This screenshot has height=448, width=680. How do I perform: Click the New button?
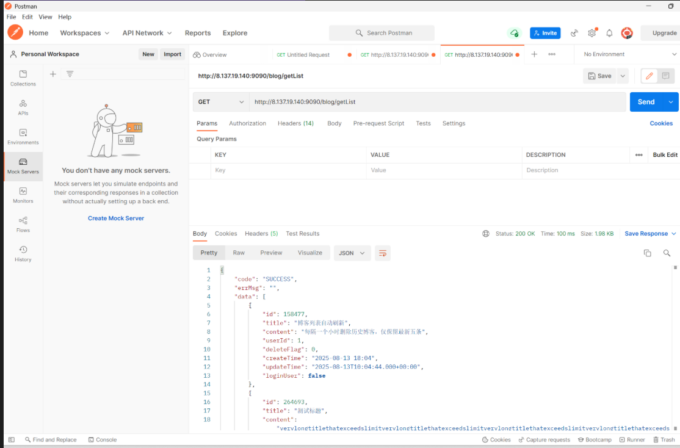pyautogui.click(x=148, y=54)
